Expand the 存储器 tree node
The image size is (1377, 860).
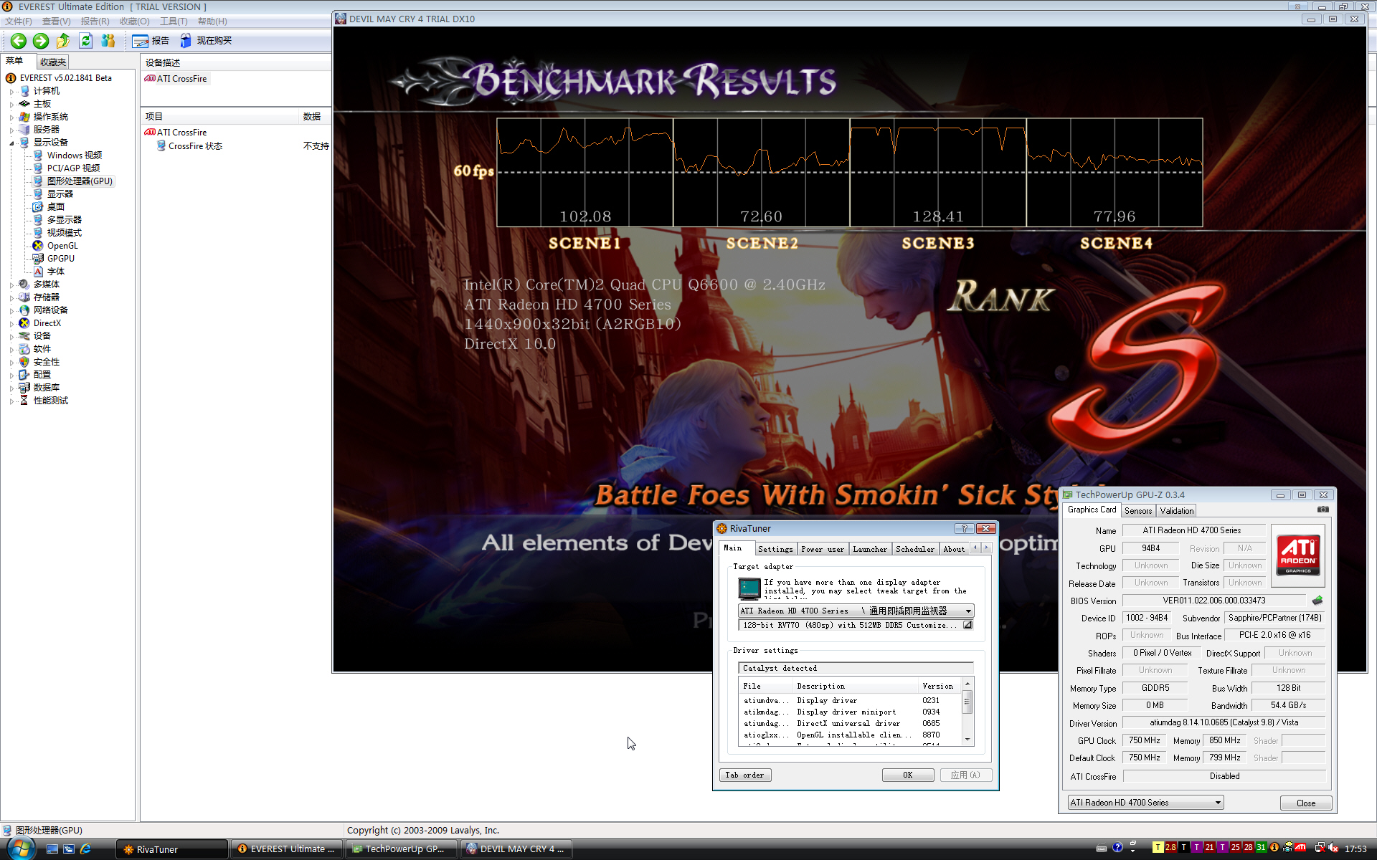[11, 298]
